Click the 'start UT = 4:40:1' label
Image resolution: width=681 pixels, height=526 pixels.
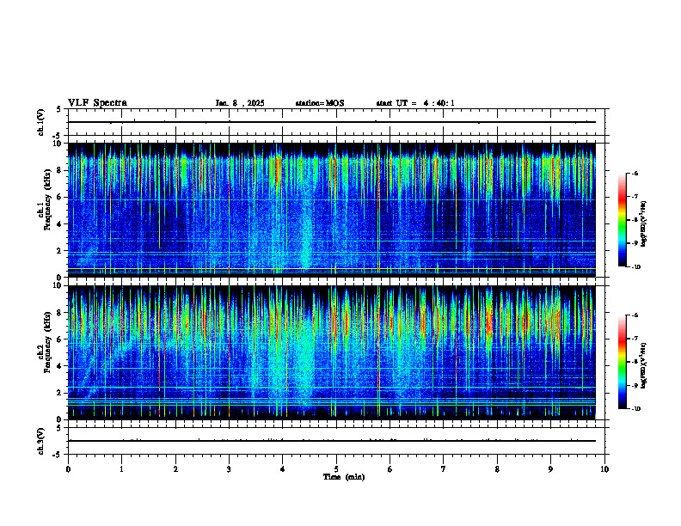coord(415,103)
